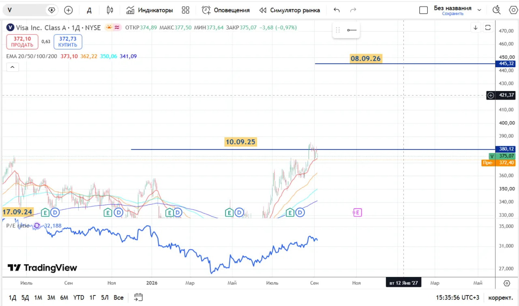Screen dimensions: 519x306
Task: Click the sun market status icon
Action: click(x=109, y=28)
